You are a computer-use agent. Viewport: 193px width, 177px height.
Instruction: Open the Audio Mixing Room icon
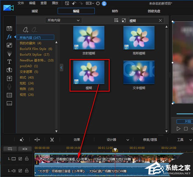9,78
